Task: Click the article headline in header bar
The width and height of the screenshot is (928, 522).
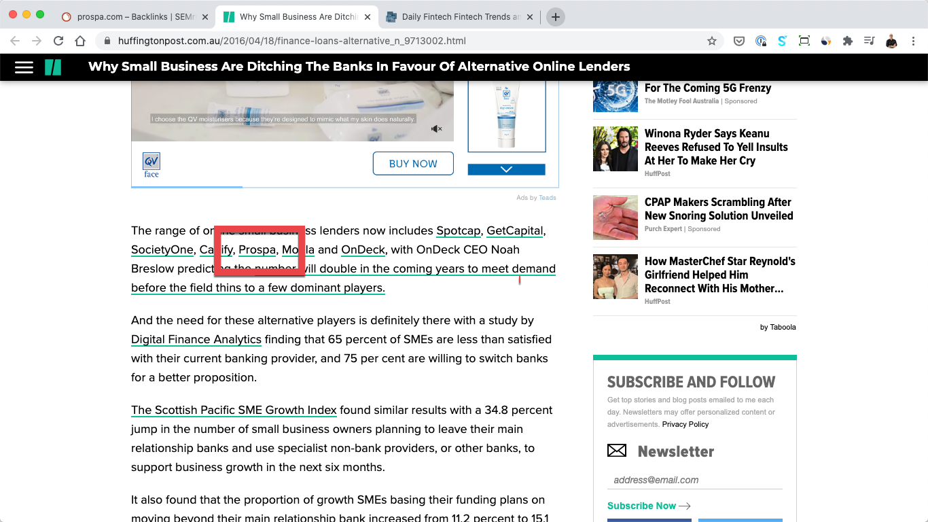Action: coord(359,67)
